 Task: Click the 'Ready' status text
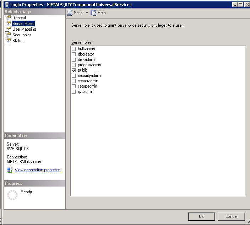point(26,192)
